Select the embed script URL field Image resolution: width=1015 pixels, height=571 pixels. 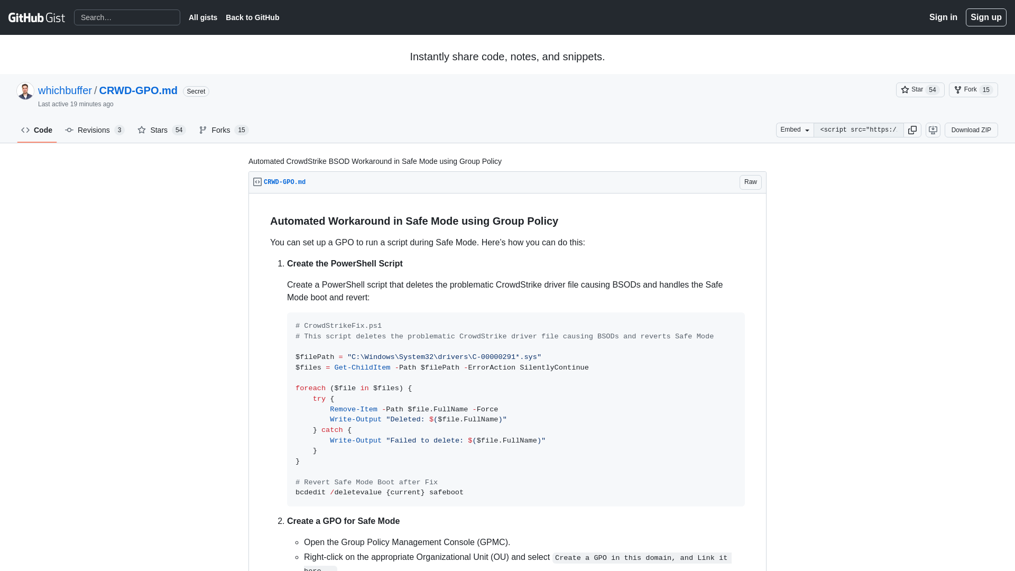[859, 130]
